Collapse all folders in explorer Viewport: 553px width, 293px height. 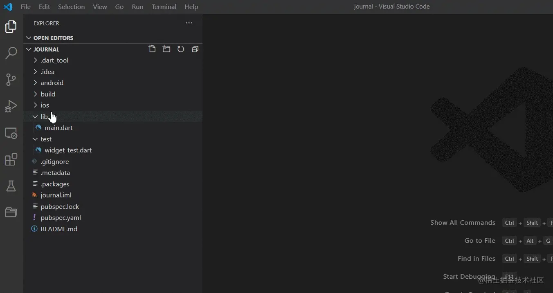(195, 49)
